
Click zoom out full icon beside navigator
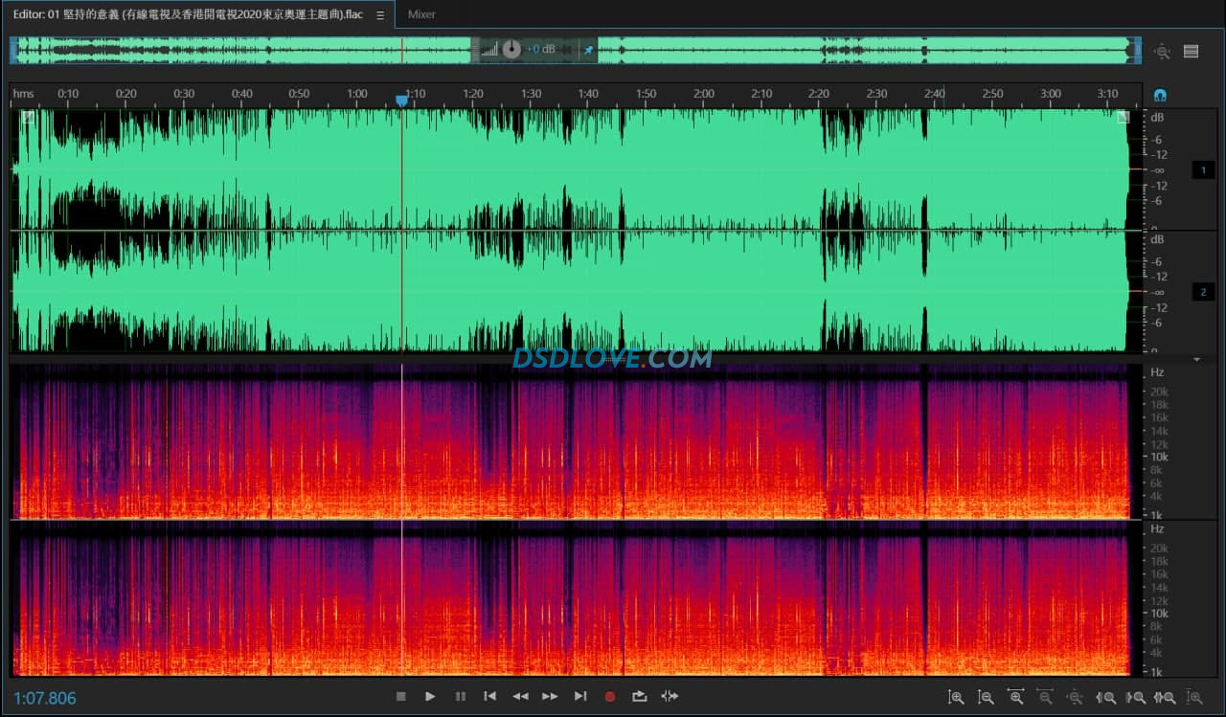[1162, 52]
